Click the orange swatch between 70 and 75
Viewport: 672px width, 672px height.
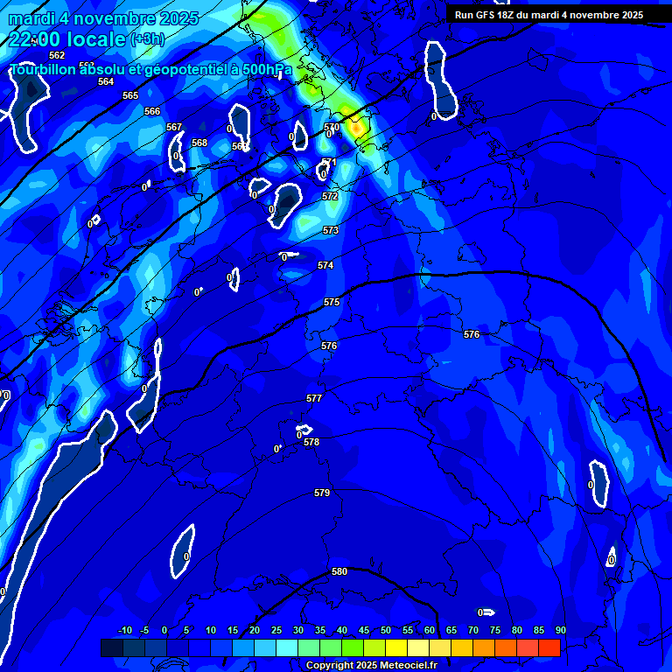(484, 647)
